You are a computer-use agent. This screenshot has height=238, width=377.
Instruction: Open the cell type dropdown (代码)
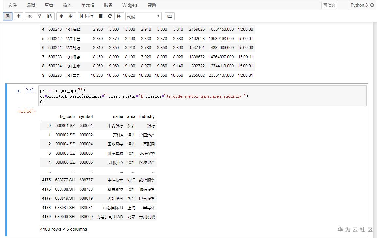[143, 16]
